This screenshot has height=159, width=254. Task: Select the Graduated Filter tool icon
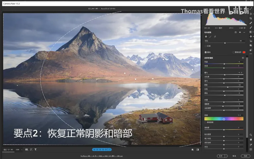point(251,32)
